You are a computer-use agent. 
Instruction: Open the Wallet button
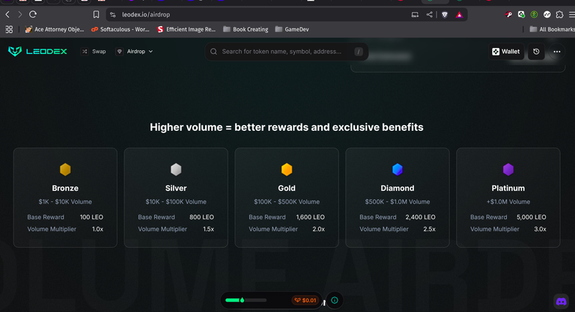(505, 52)
